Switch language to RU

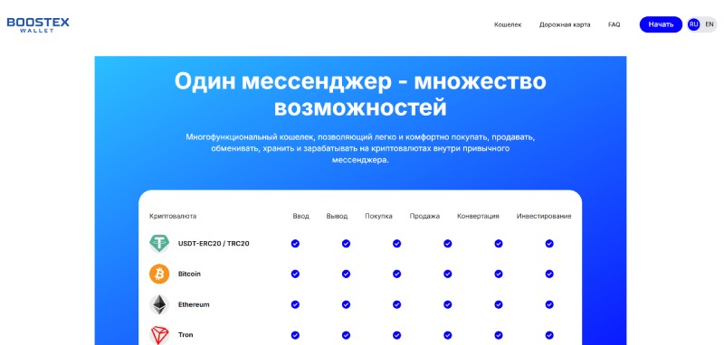click(x=693, y=24)
